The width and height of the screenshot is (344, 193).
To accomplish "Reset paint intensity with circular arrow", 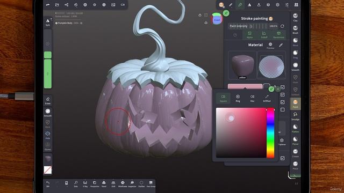I will (x=282, y=26).
